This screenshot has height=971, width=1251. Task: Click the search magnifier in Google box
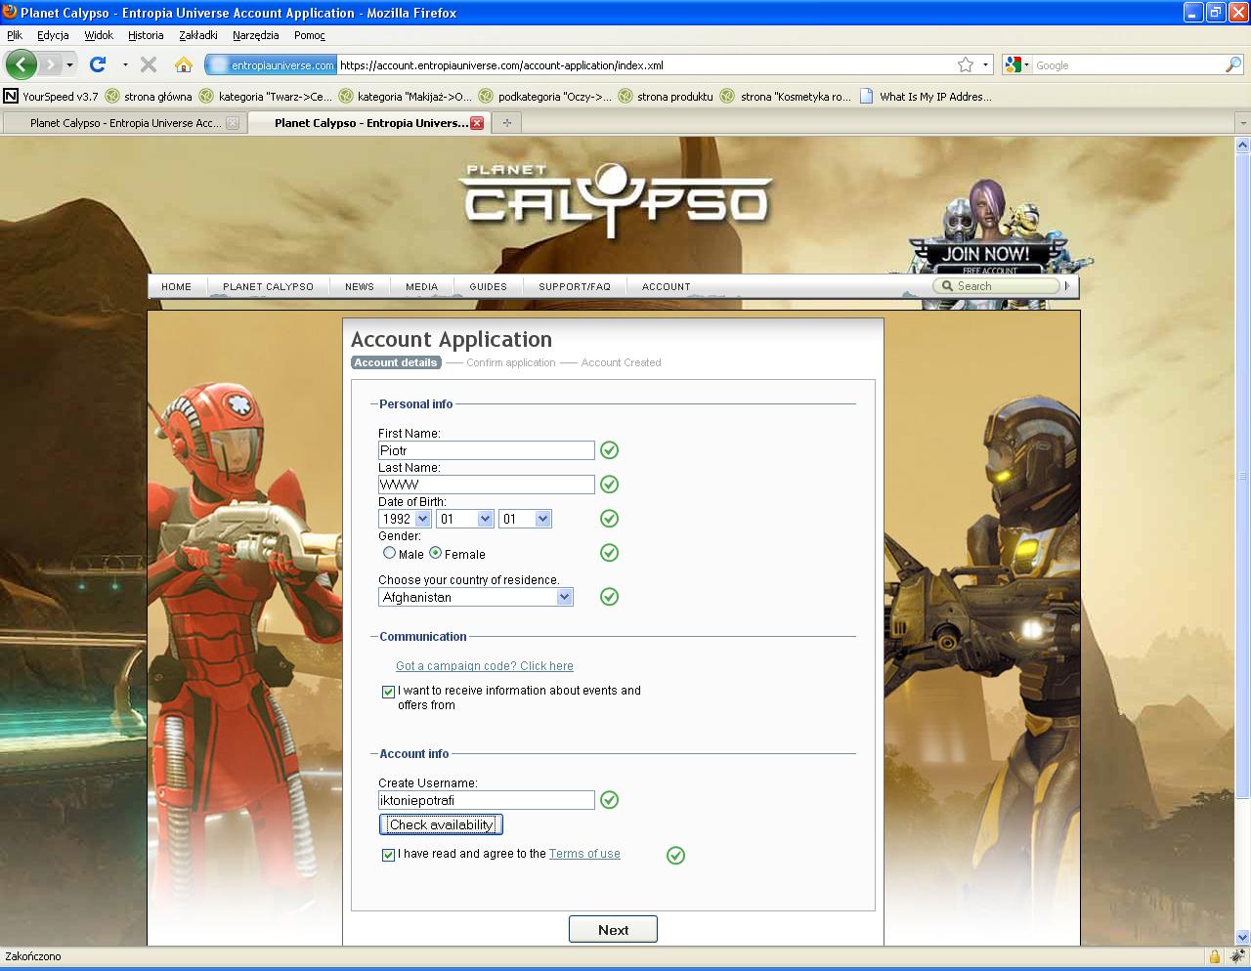point(1233,65)
